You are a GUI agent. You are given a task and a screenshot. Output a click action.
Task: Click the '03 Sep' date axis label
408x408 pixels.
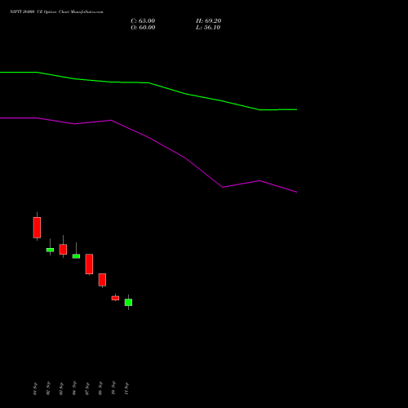pyautogui.click(x=61, y=388)
